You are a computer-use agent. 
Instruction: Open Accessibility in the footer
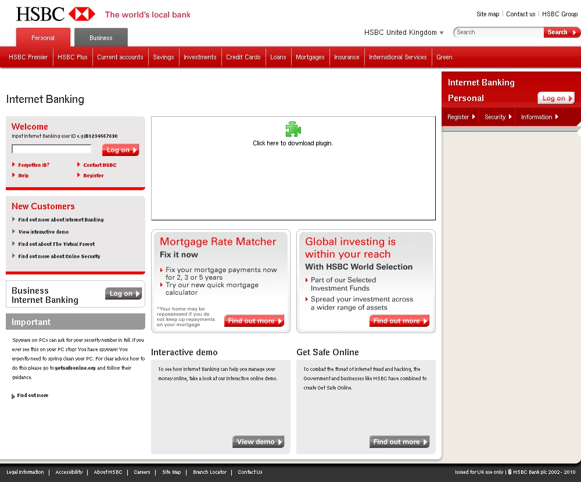(69, 472)
